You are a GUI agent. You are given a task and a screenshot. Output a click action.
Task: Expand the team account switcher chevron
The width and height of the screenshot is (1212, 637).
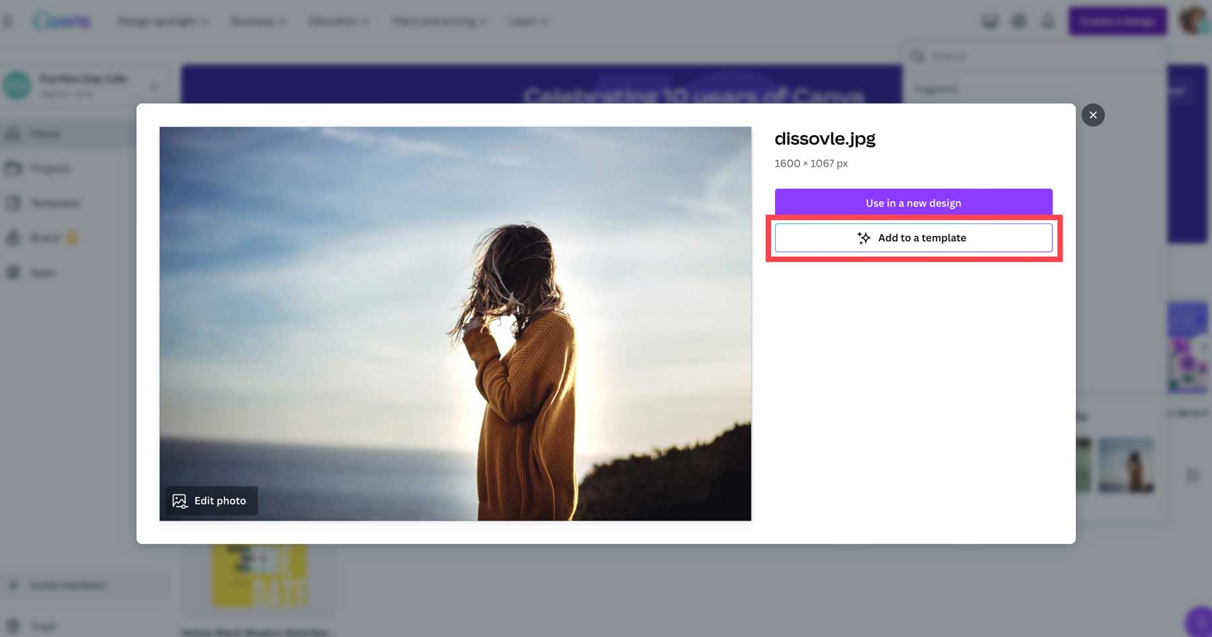[x=155, y=86]
